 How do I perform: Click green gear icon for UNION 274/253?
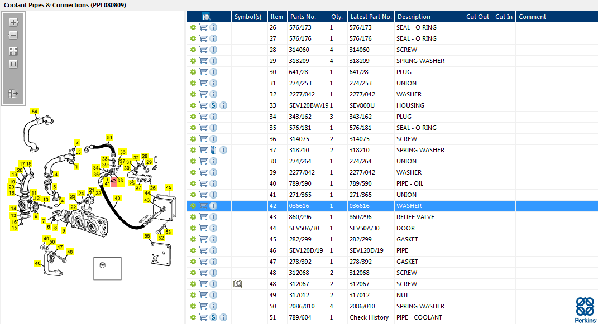point(193,83)
